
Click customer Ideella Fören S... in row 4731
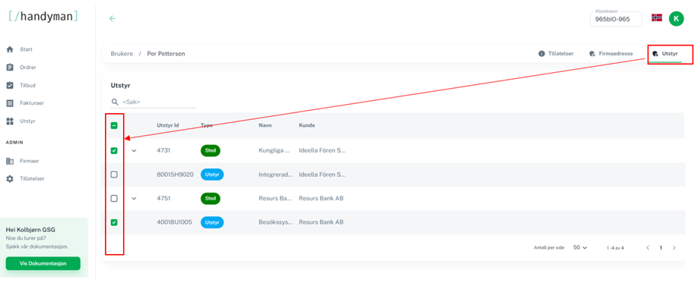tap(322, 151)
